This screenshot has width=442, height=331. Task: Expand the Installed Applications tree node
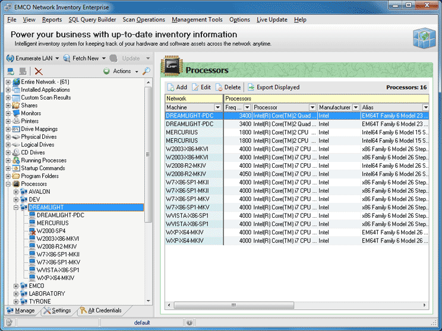click(x=8, y=90)
